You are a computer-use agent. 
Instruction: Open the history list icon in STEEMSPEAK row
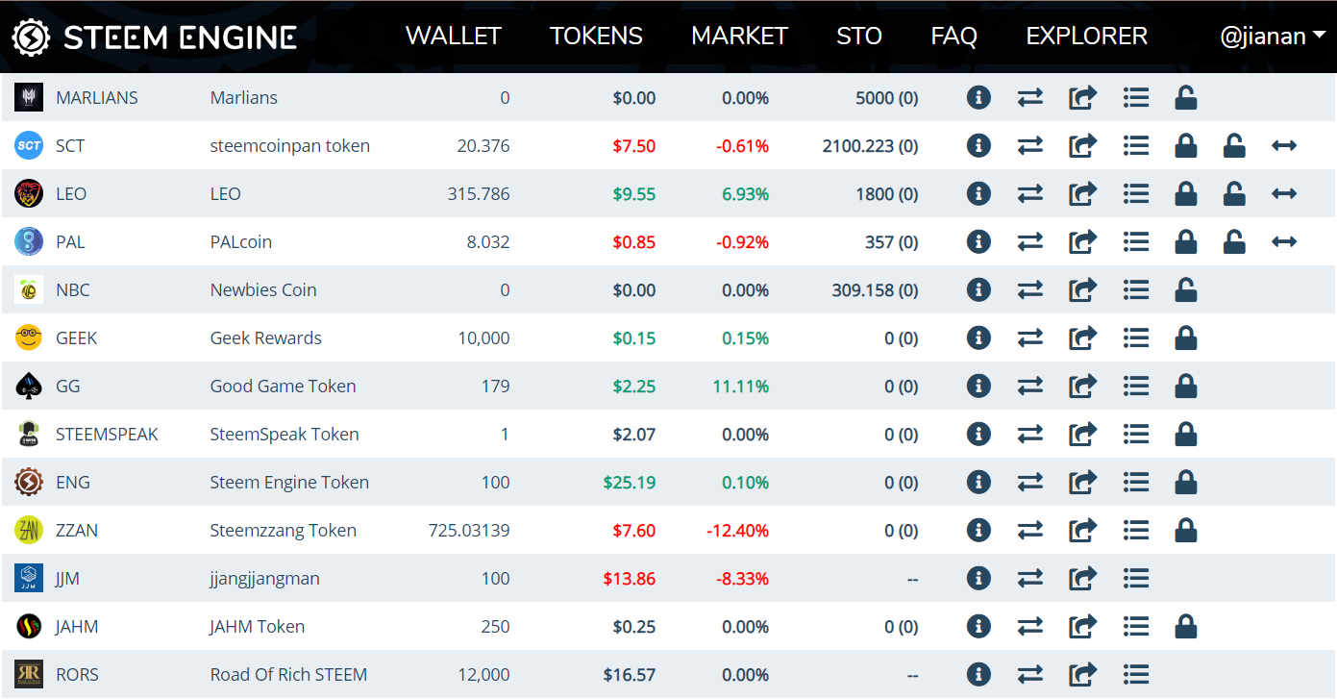click(1136, 435)
